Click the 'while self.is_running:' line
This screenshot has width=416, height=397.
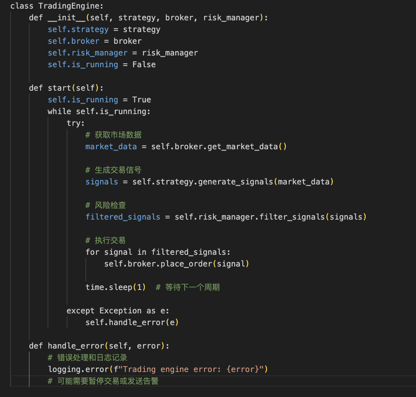click(x=99, y=111)
